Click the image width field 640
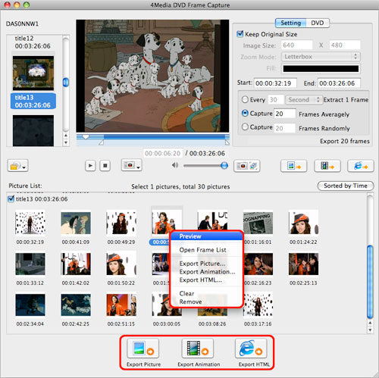379x378 pixels. (296, 45)
